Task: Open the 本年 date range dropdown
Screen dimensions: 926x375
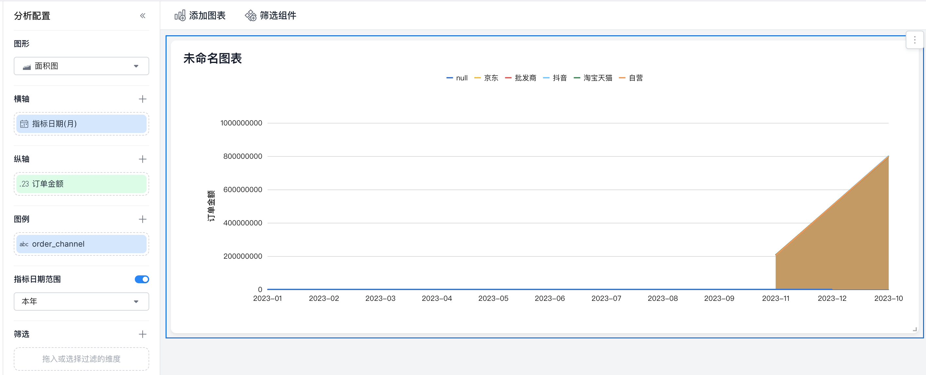Action: [81, 302]
